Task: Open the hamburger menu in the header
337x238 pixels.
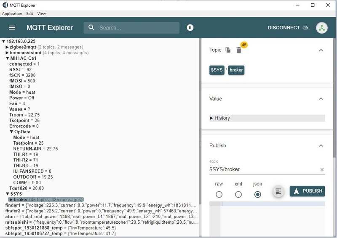Action: 12,28
